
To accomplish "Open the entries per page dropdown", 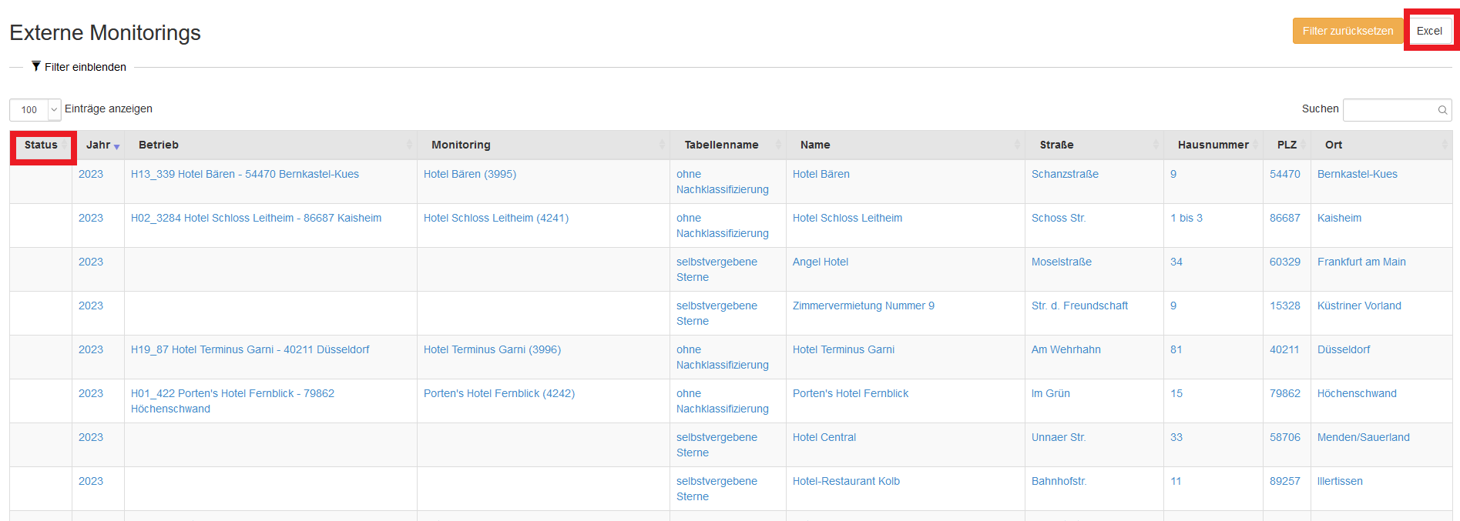I will (x=35, y=110).
